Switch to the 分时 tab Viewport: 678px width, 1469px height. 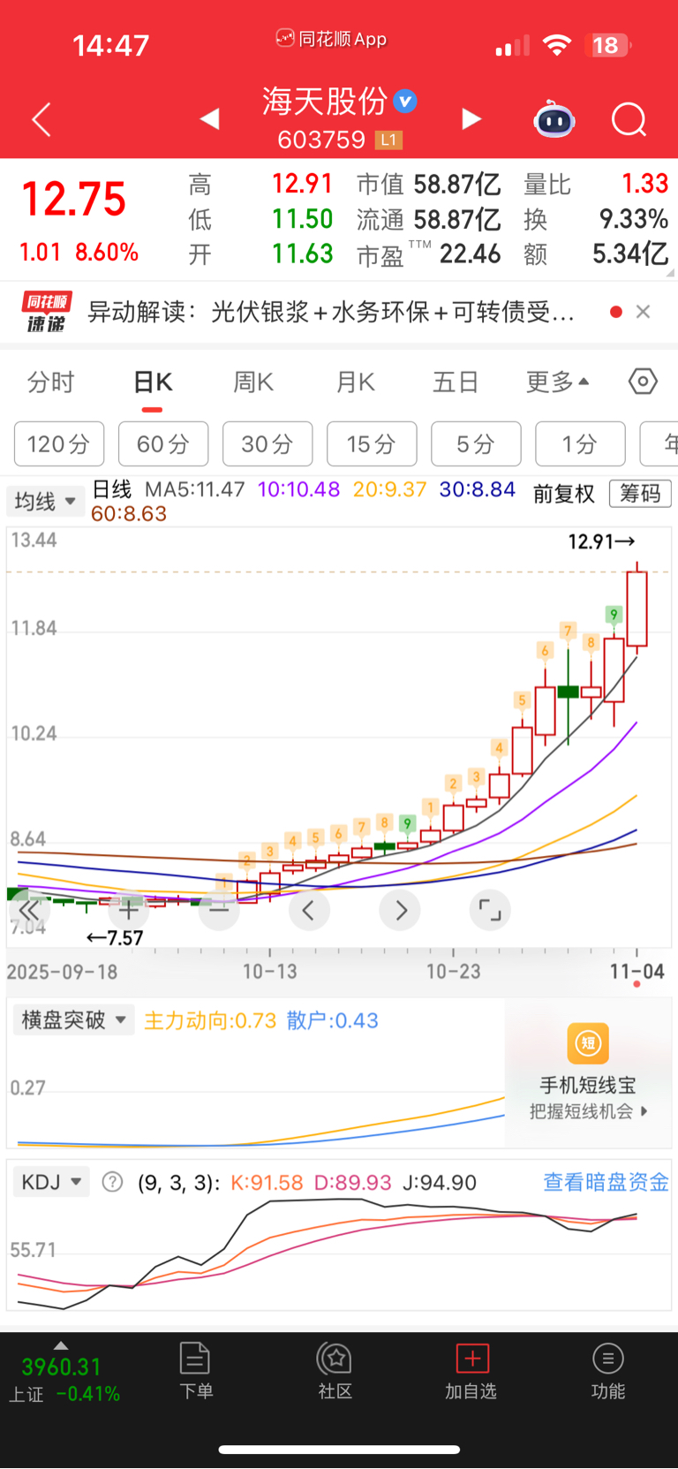pyautogui.click(x=51, y=382)
